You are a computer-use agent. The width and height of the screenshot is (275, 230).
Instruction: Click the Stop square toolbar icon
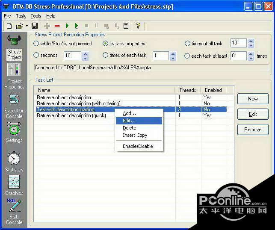tap(86, 26)
